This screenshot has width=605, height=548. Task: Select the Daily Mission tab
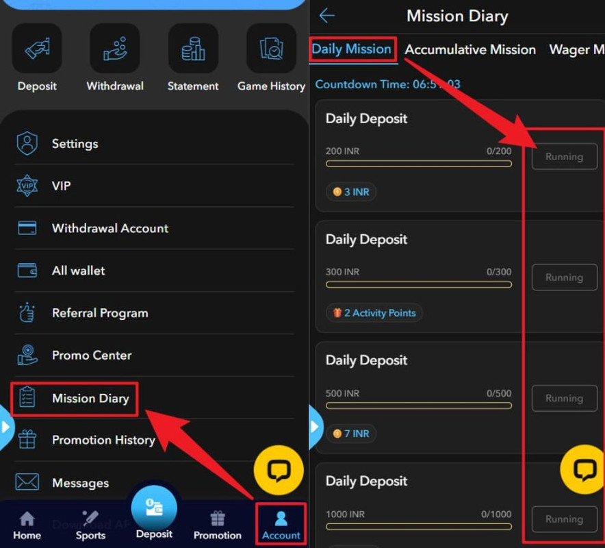click(352, 49)
